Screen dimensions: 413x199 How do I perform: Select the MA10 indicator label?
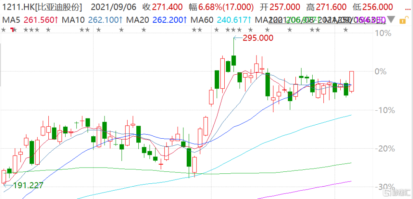pos(73,20)
